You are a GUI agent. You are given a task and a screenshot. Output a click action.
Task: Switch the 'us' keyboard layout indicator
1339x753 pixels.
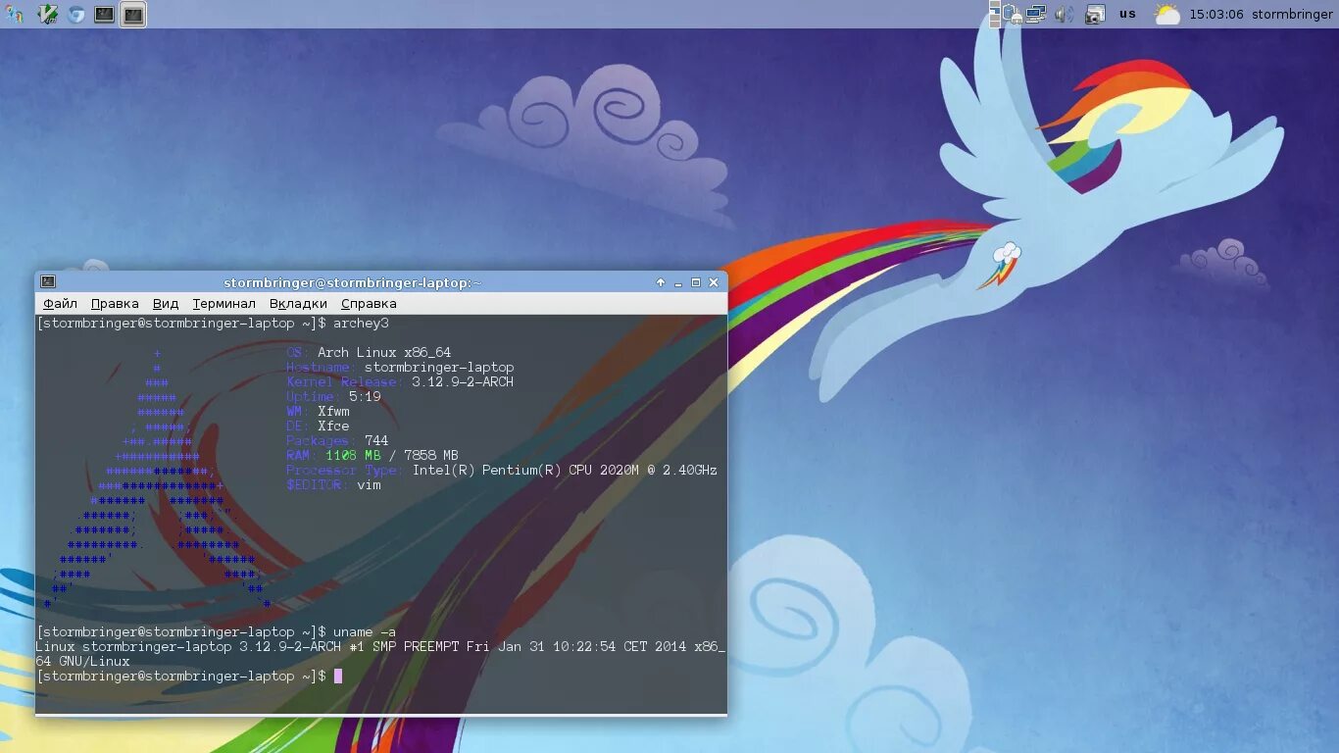coord(1127,14)
